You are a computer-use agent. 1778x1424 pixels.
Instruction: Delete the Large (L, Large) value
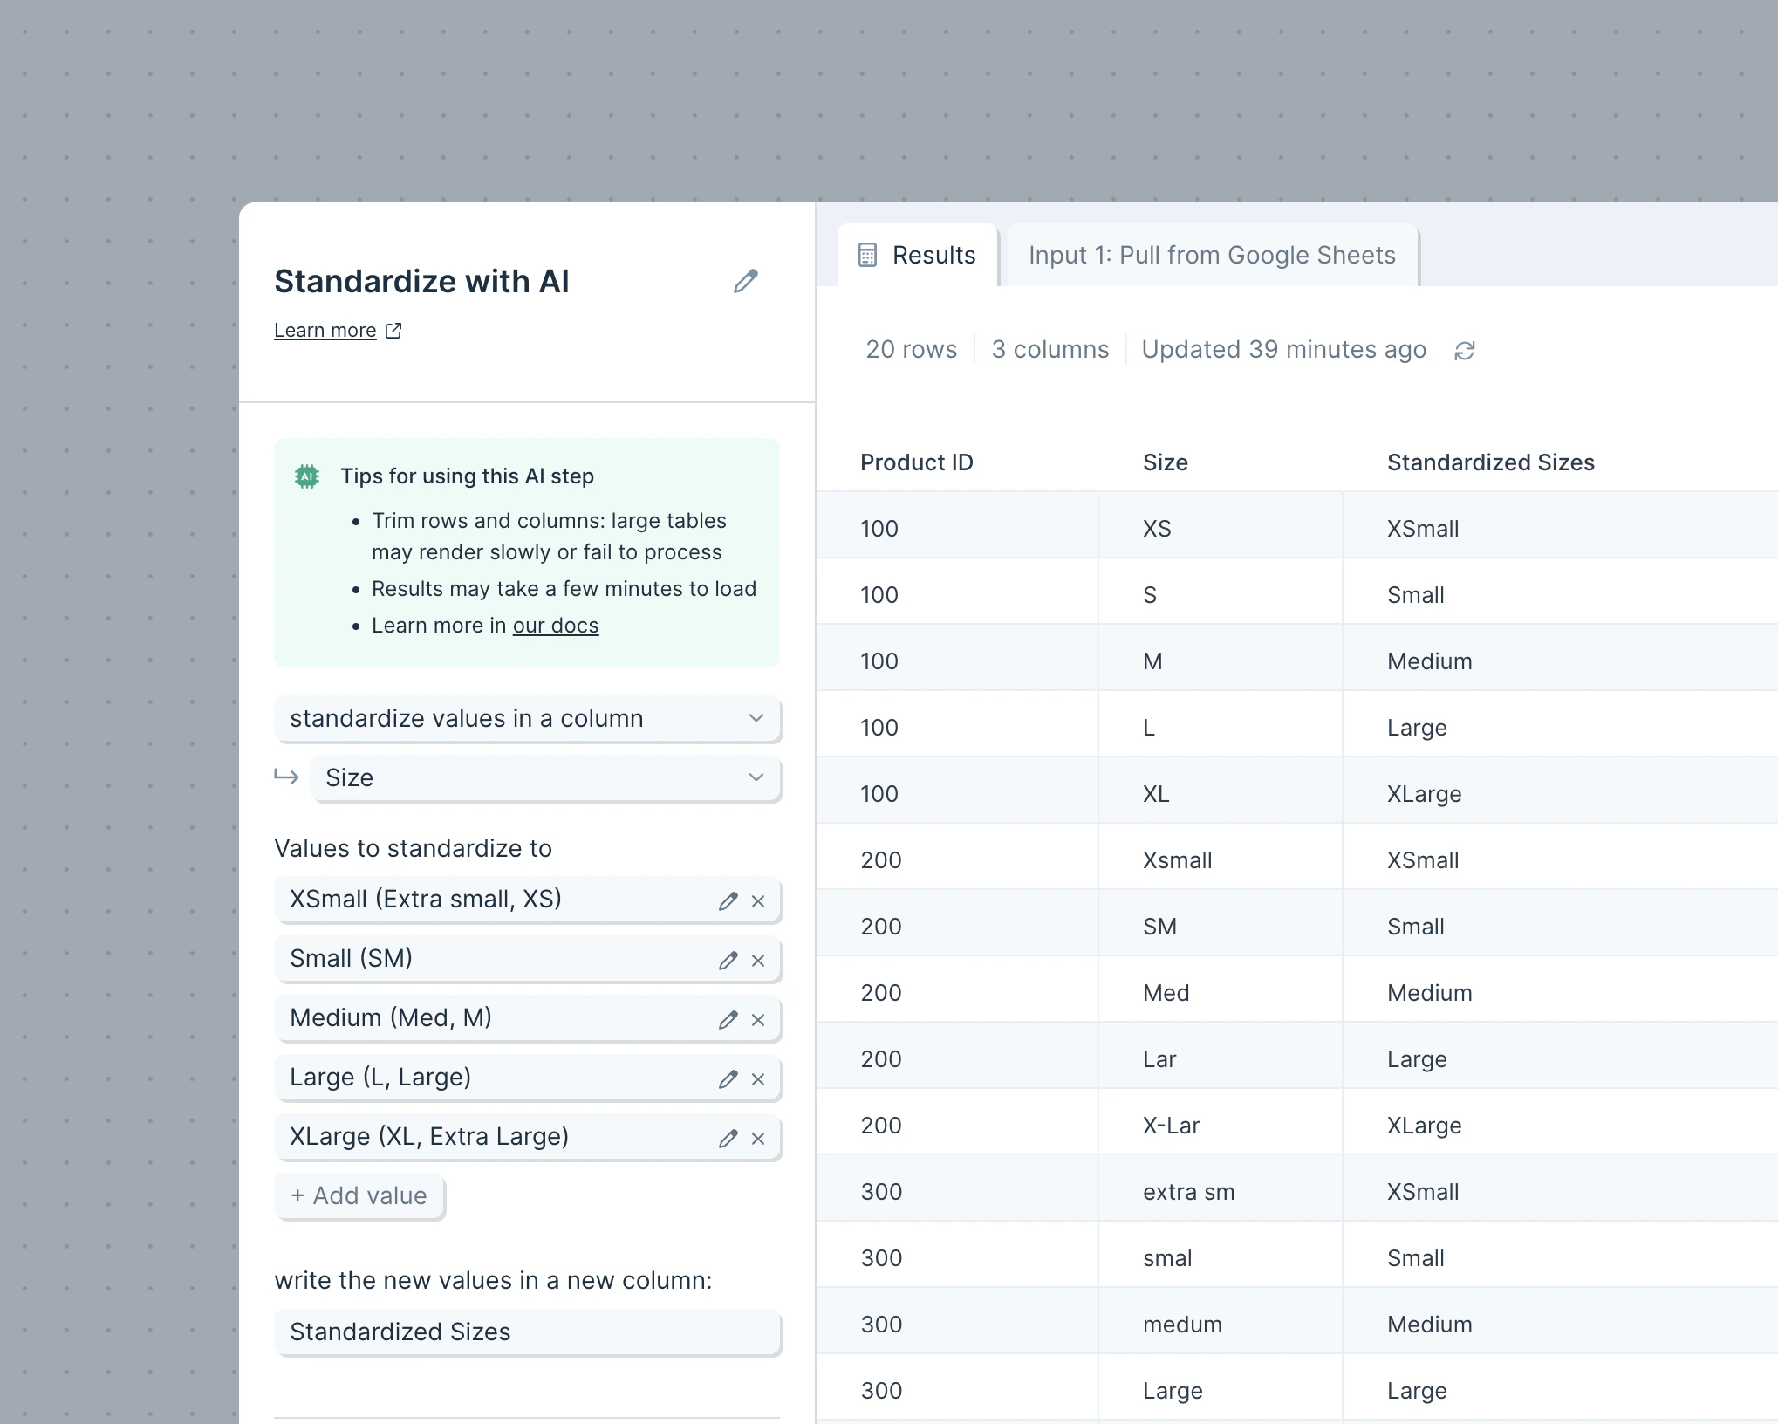[x=758, y=1079]
